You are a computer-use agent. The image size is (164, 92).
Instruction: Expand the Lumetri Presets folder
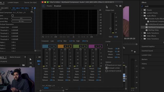click(142, 13)
